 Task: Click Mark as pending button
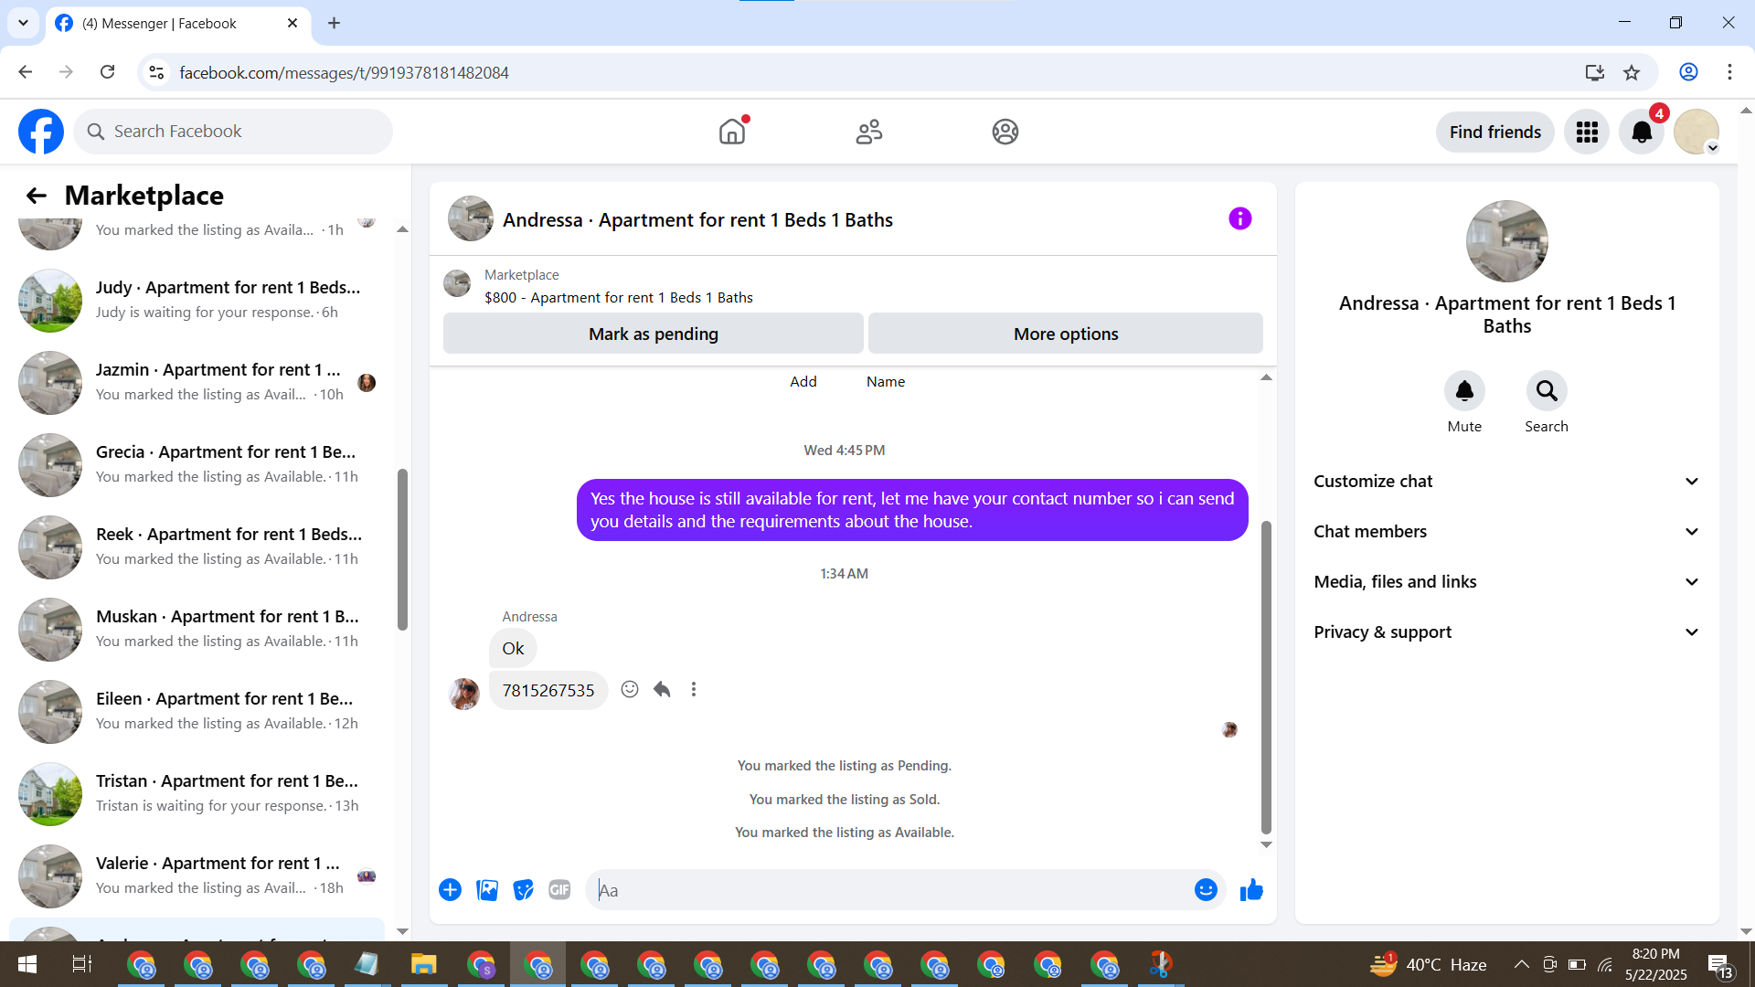(x=654, y=334)
